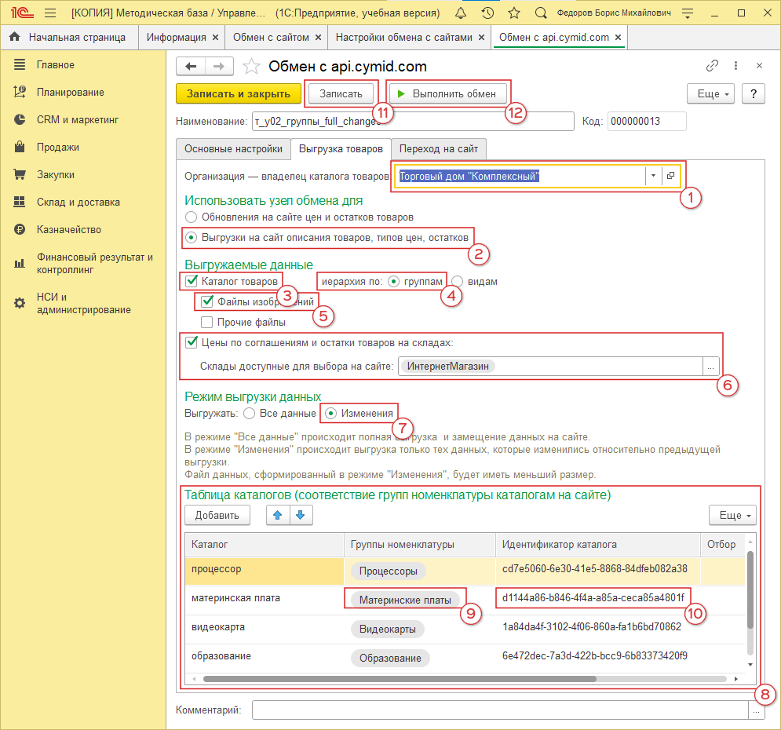Copy link to this object icon

click(x=713, y=66)
